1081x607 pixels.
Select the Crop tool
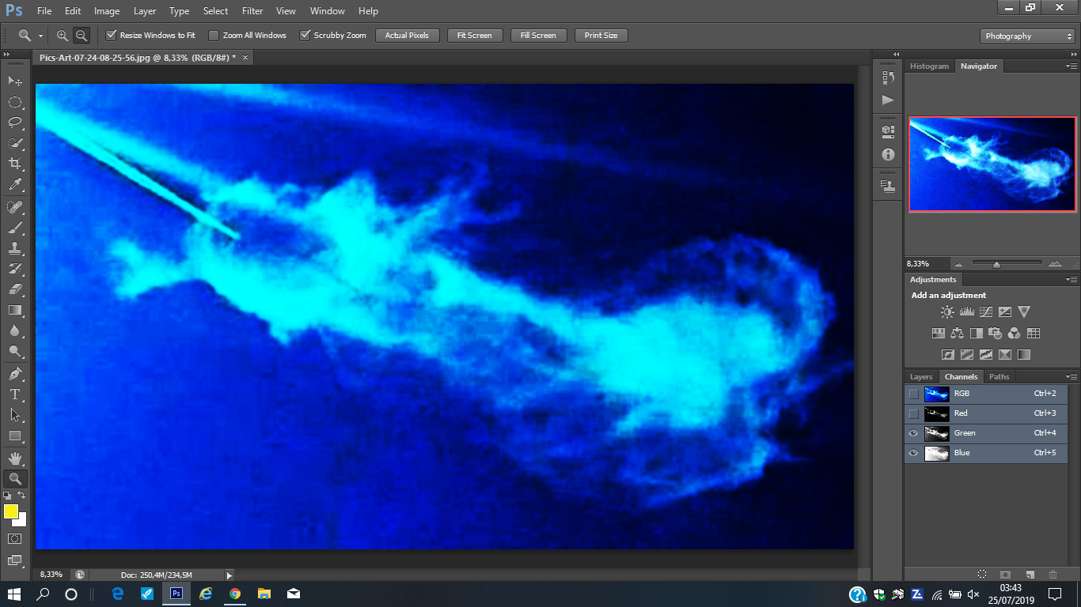(14, 164)
